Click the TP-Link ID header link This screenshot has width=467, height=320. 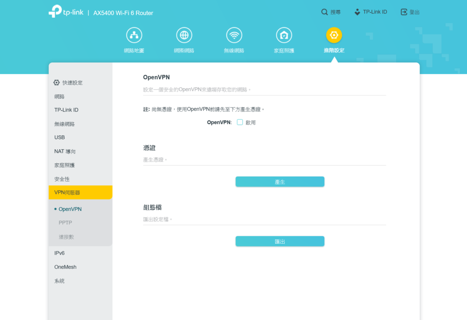coord(375,12)
